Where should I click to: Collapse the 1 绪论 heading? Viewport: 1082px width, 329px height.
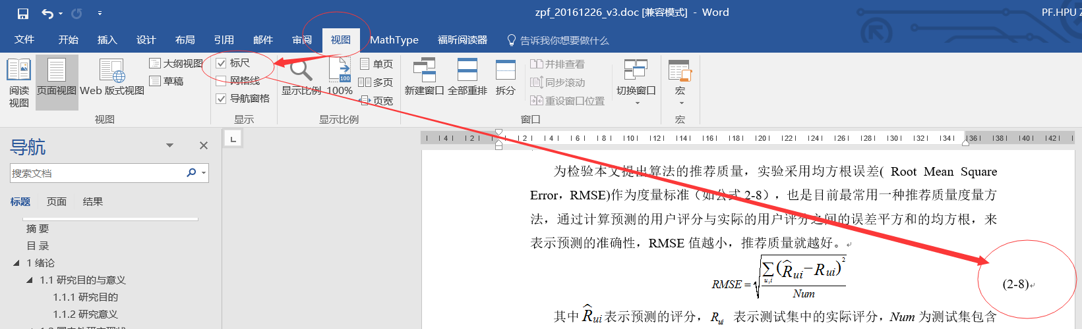tap(16, 263)
